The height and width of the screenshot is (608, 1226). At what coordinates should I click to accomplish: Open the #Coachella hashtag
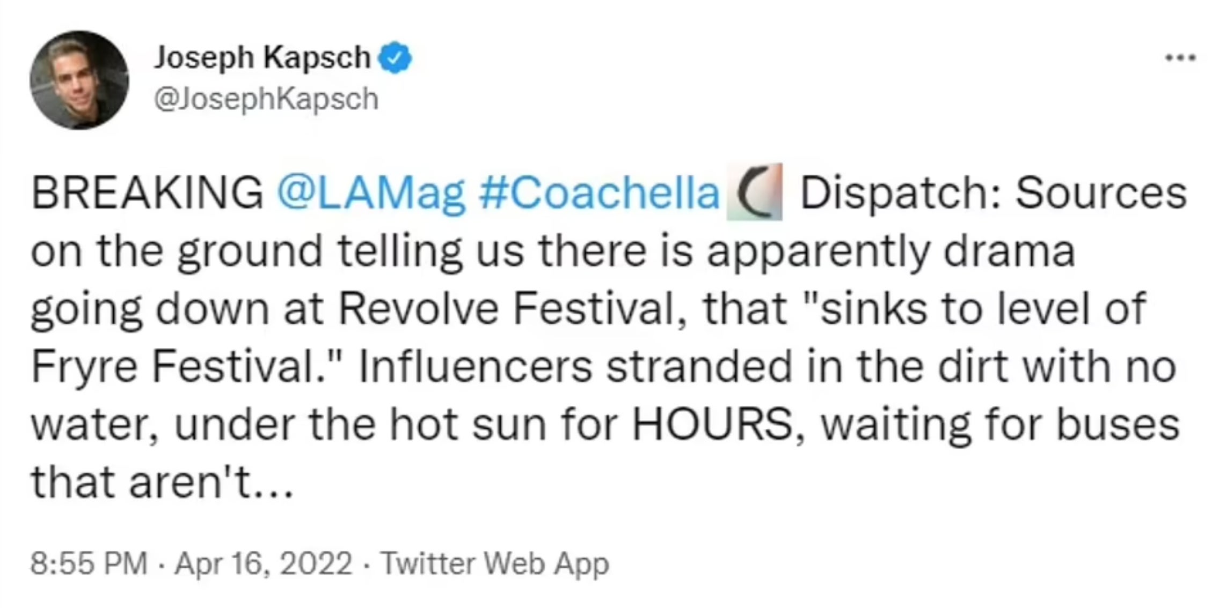click(x=599, y=193)
